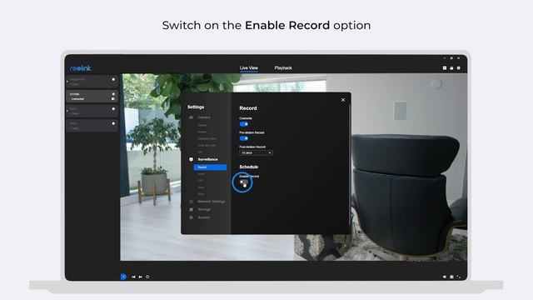Screen dimensions: 533x300
Task: Click the Surveillance shield icon
Action: 191,159
